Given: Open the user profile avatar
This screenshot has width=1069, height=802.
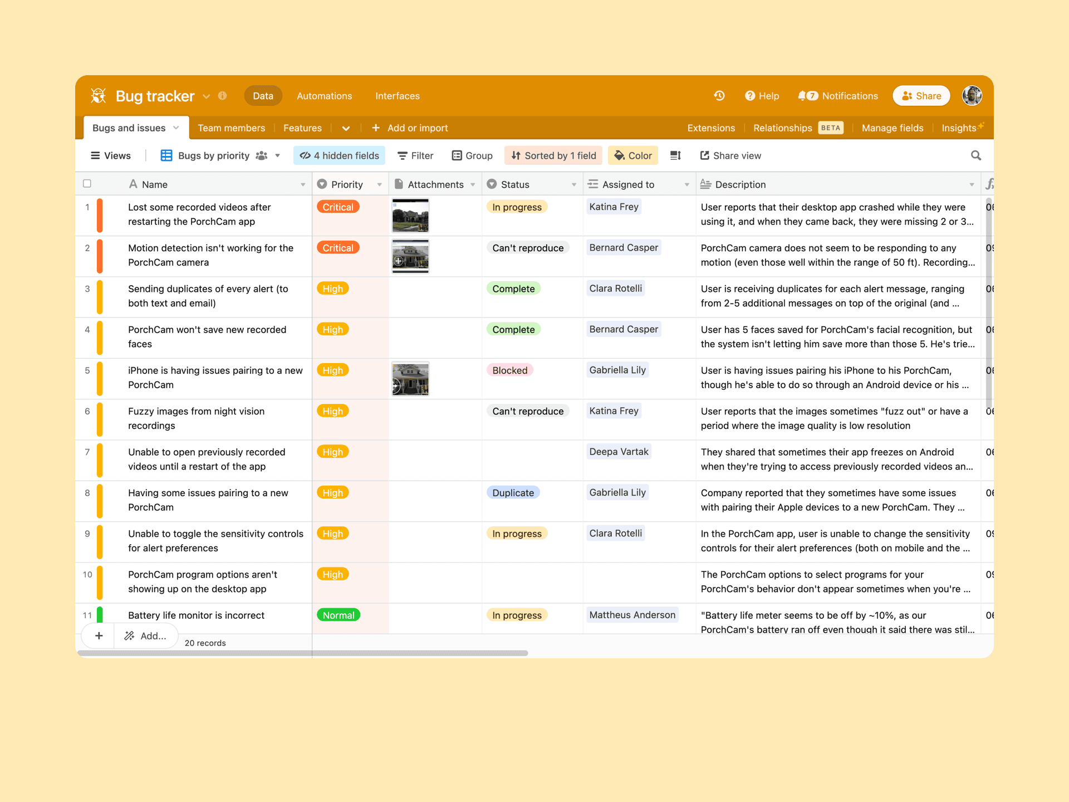Looking at the screenshot, I should click(972, 96).
